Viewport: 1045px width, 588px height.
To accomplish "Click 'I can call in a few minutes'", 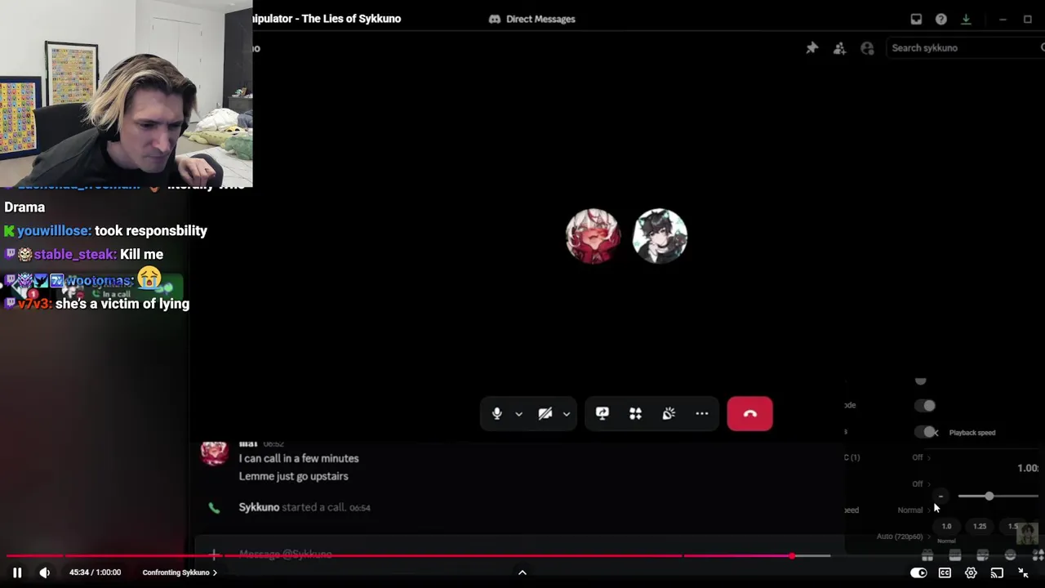I will point(299,458).
